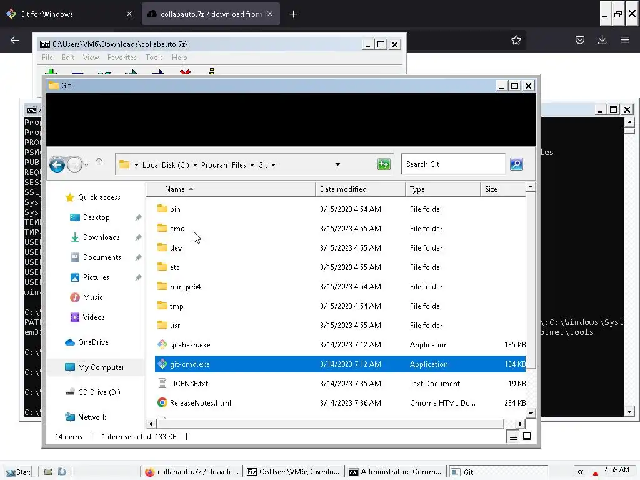Screen dimensions: 640x480
Task: Sort by the Name column header
Action: pyautogui.click(x=231, y=189)
